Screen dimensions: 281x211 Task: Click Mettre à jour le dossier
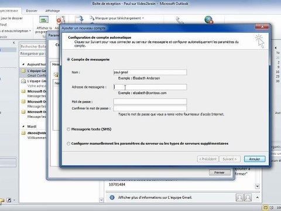pyautogui.click(x=11, y=18)
